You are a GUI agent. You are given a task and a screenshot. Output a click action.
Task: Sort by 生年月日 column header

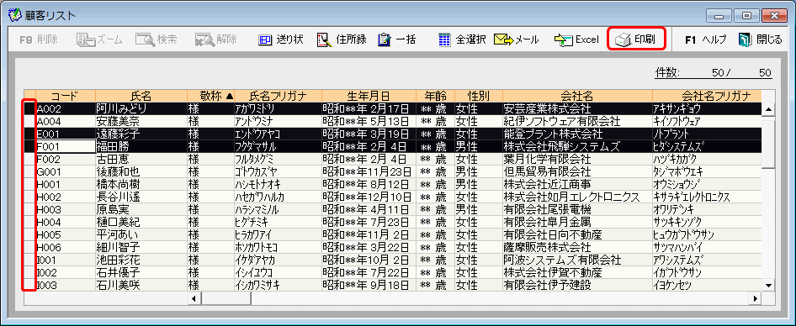(x=369, y=96)
